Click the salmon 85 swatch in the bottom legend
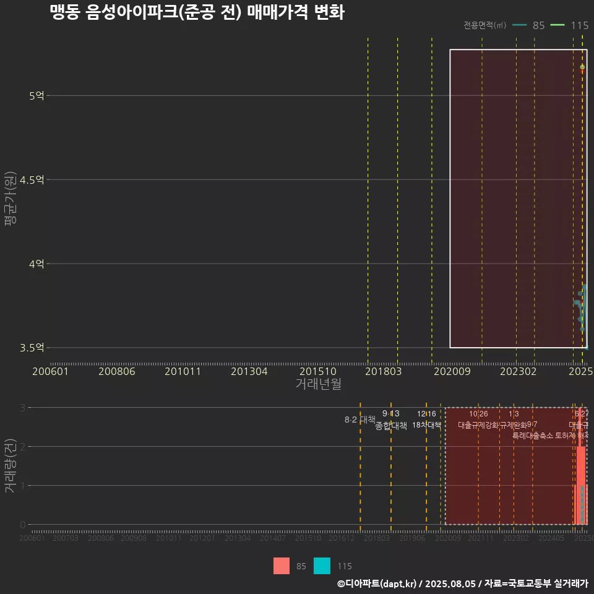The height and width of the screenshot is (594, 594). click(x=281, y=566)
